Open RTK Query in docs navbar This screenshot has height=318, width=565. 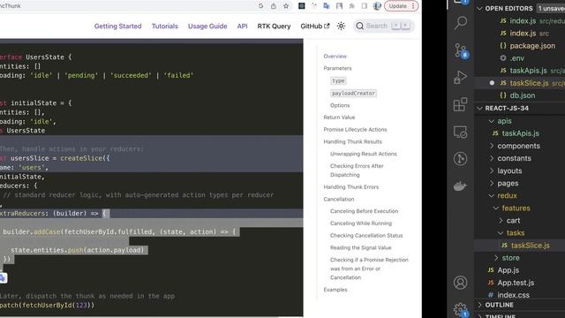coord(274,26)
